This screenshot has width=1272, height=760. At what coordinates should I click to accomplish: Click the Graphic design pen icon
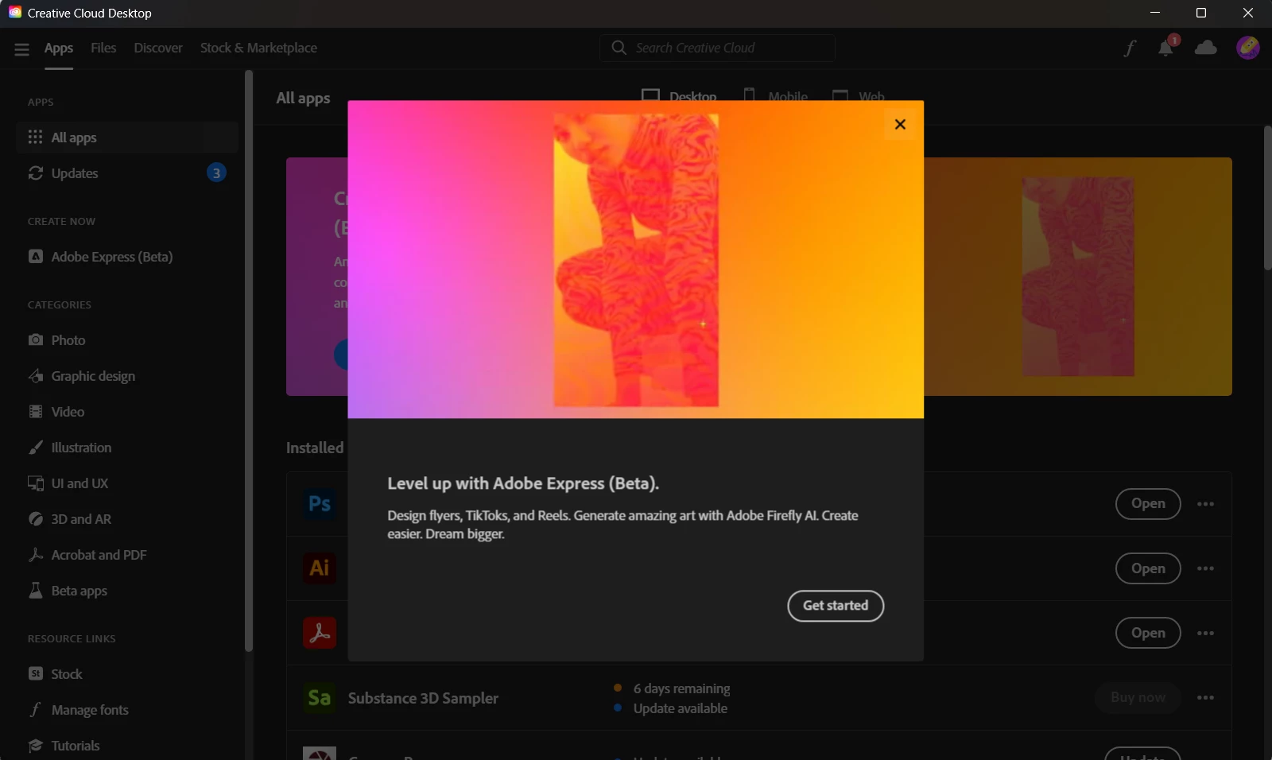click(x=36, y=375)
